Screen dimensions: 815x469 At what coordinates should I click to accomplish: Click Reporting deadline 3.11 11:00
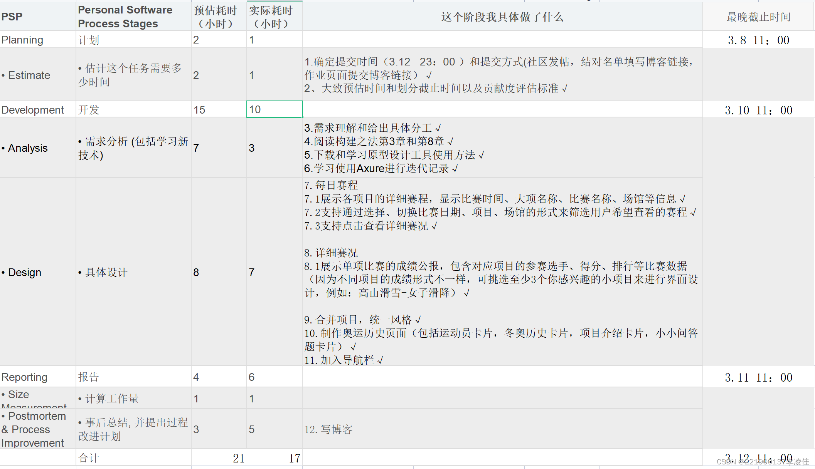pos(758,377)
